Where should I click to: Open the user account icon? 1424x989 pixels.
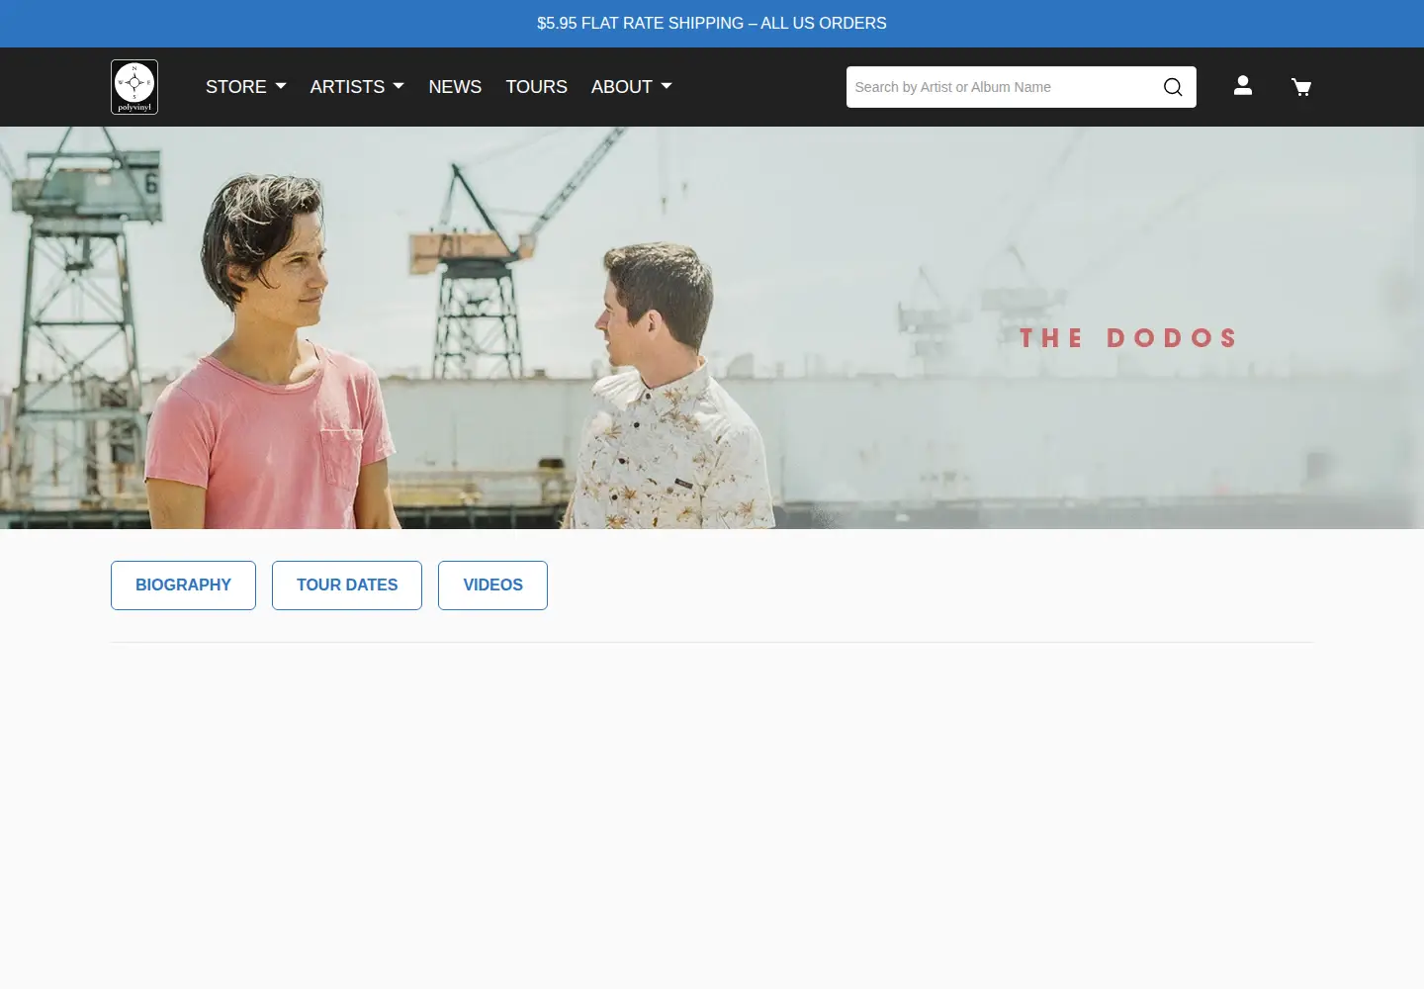[x=1243, y=86]
